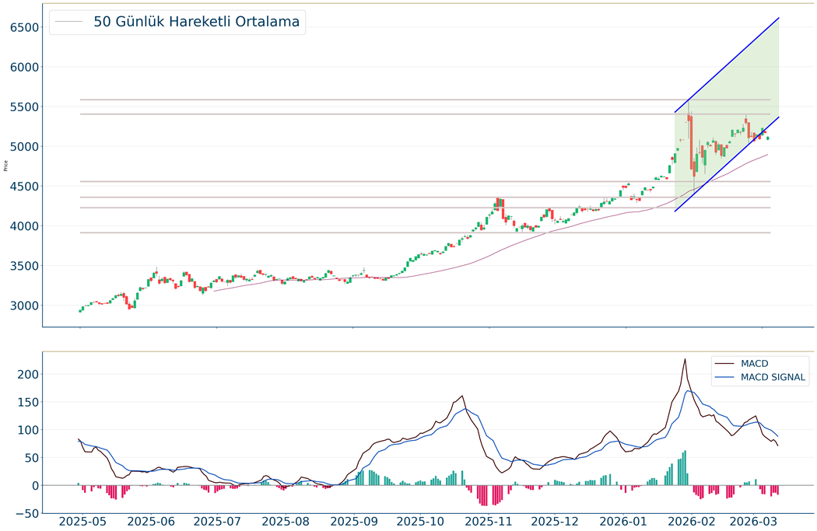Click the vertical Price axis title
The width and height of the screenshot is (817, 531).
point(6,165)
